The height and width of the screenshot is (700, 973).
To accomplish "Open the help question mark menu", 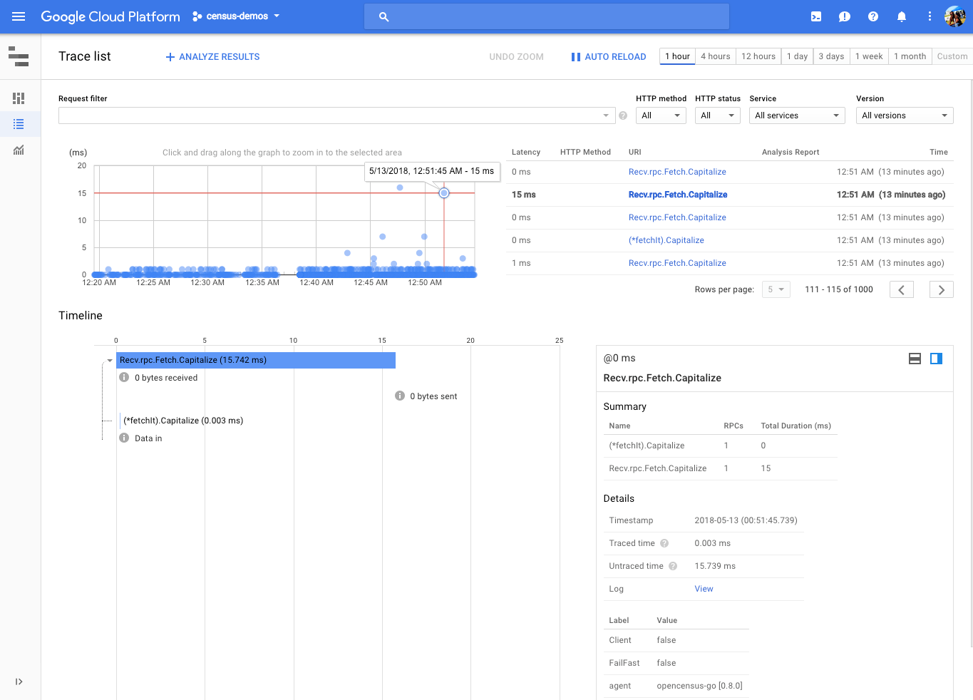I will 873,16.
